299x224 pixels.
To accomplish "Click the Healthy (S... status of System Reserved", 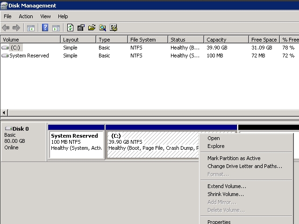I will (185, 56).
